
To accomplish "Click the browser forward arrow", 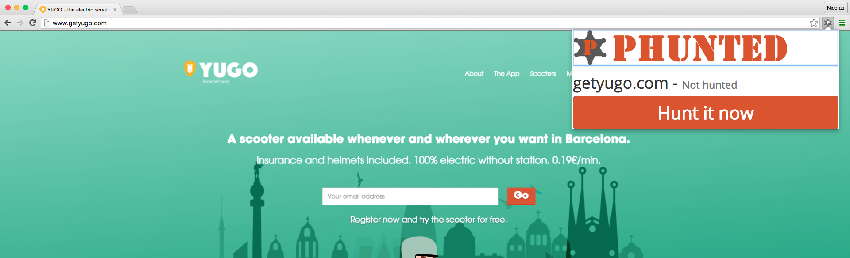I will click(20, 23).
